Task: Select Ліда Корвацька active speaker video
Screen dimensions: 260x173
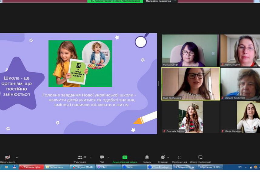Action: pyautogui.click(x=191, y=83)
